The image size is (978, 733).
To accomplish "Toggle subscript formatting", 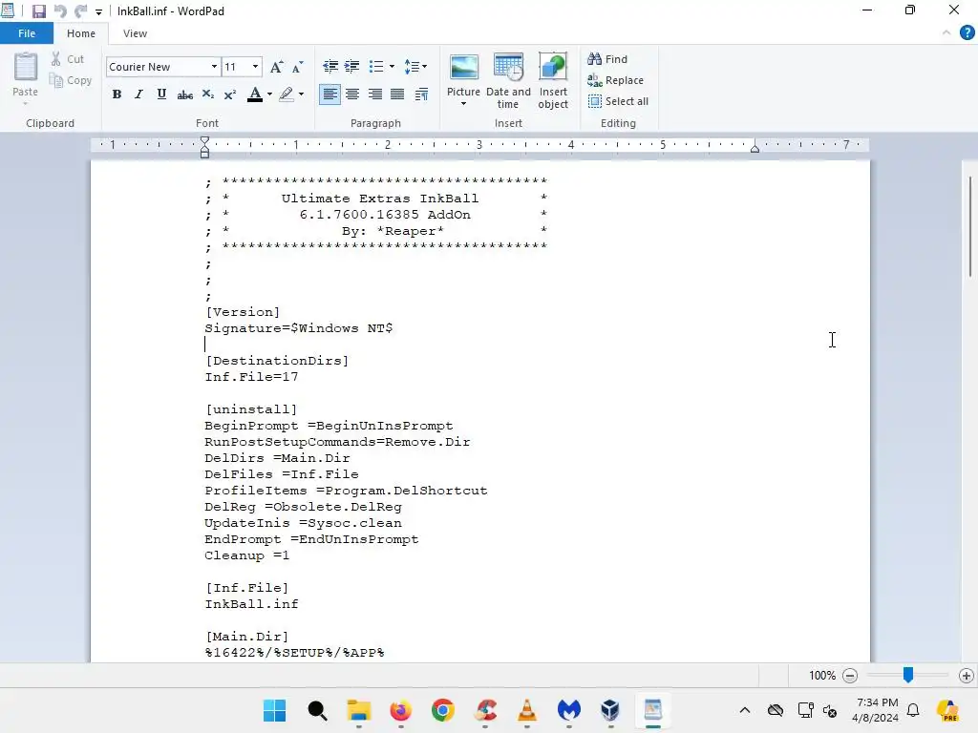I will (207, 94).
